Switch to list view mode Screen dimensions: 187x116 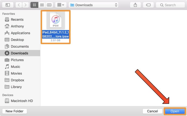point(42,5)
